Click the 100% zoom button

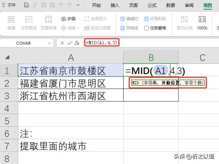(x=202, y=23)
